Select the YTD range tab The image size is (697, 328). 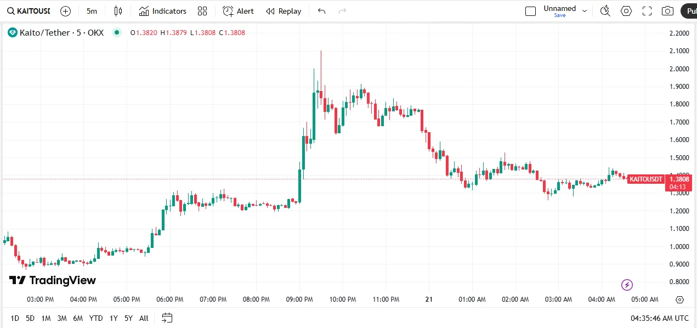point(95,318)
